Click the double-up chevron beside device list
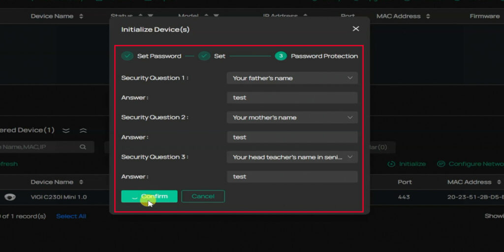504x252 pixels. 83,130
